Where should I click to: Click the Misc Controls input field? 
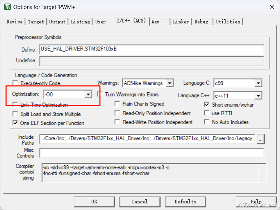[151, 153]
